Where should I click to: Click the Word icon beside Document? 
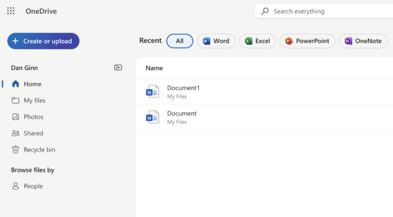(152, 117)
